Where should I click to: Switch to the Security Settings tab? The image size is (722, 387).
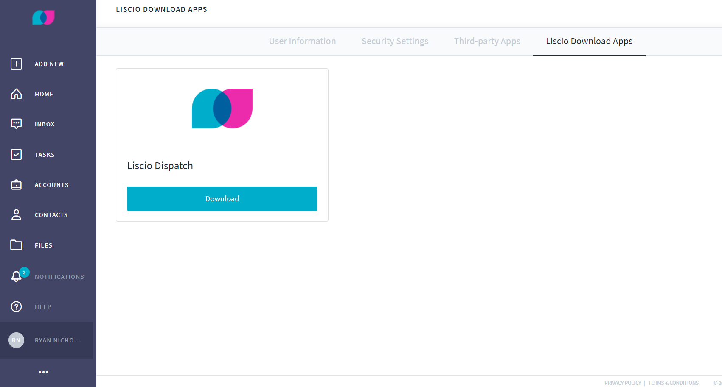(x=395, y=41)
